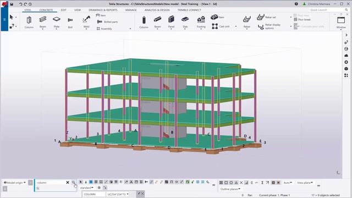352x198 pixels.
Task: Open the undo history clock icon
Action: [30, 4]
